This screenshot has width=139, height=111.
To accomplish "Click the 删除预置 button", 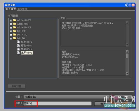I will [x=16, y=86].
